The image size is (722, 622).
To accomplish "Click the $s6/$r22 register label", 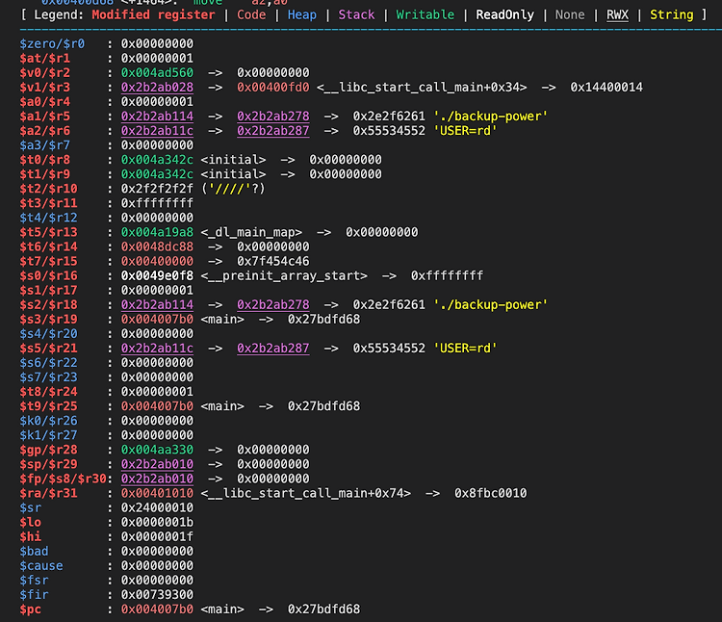I will pyautogui.click(x=48, y=363).
